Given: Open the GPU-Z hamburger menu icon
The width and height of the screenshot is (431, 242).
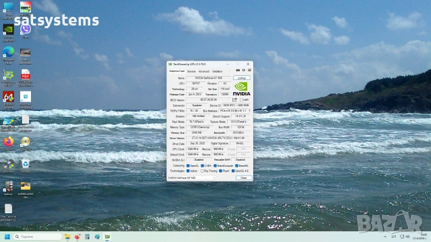Looking at the screenshot, I should point(249,71).
